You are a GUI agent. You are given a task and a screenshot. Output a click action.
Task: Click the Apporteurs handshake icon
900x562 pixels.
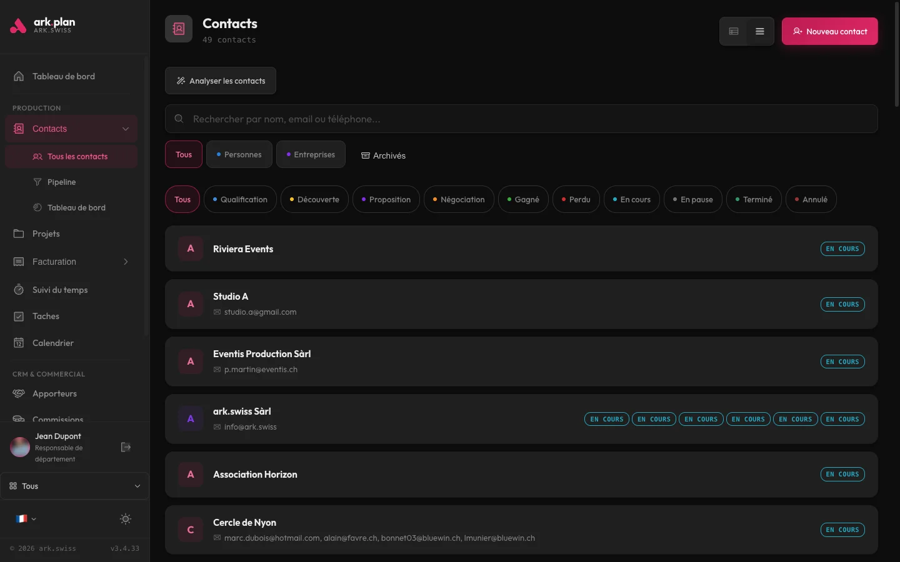pos(19,393)
